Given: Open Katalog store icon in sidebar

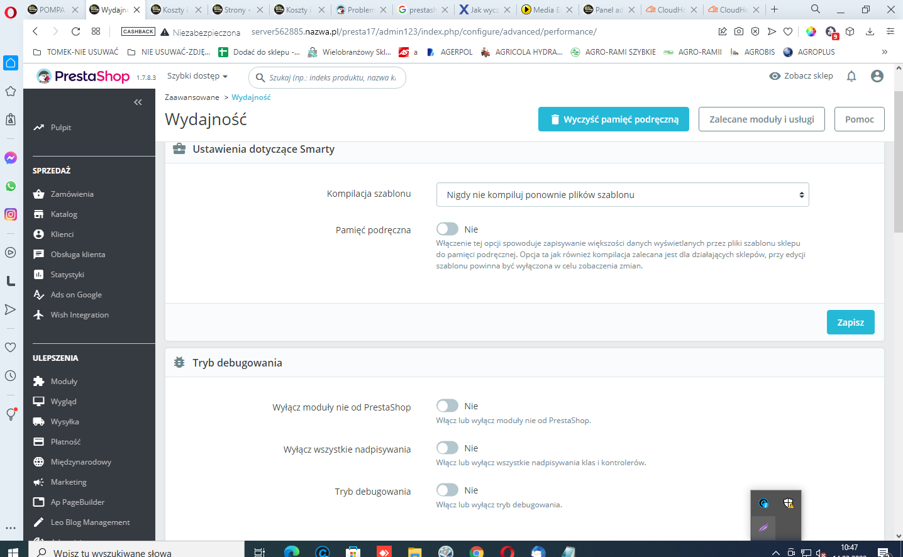Looking at the screenshot, I should point(39,214).
